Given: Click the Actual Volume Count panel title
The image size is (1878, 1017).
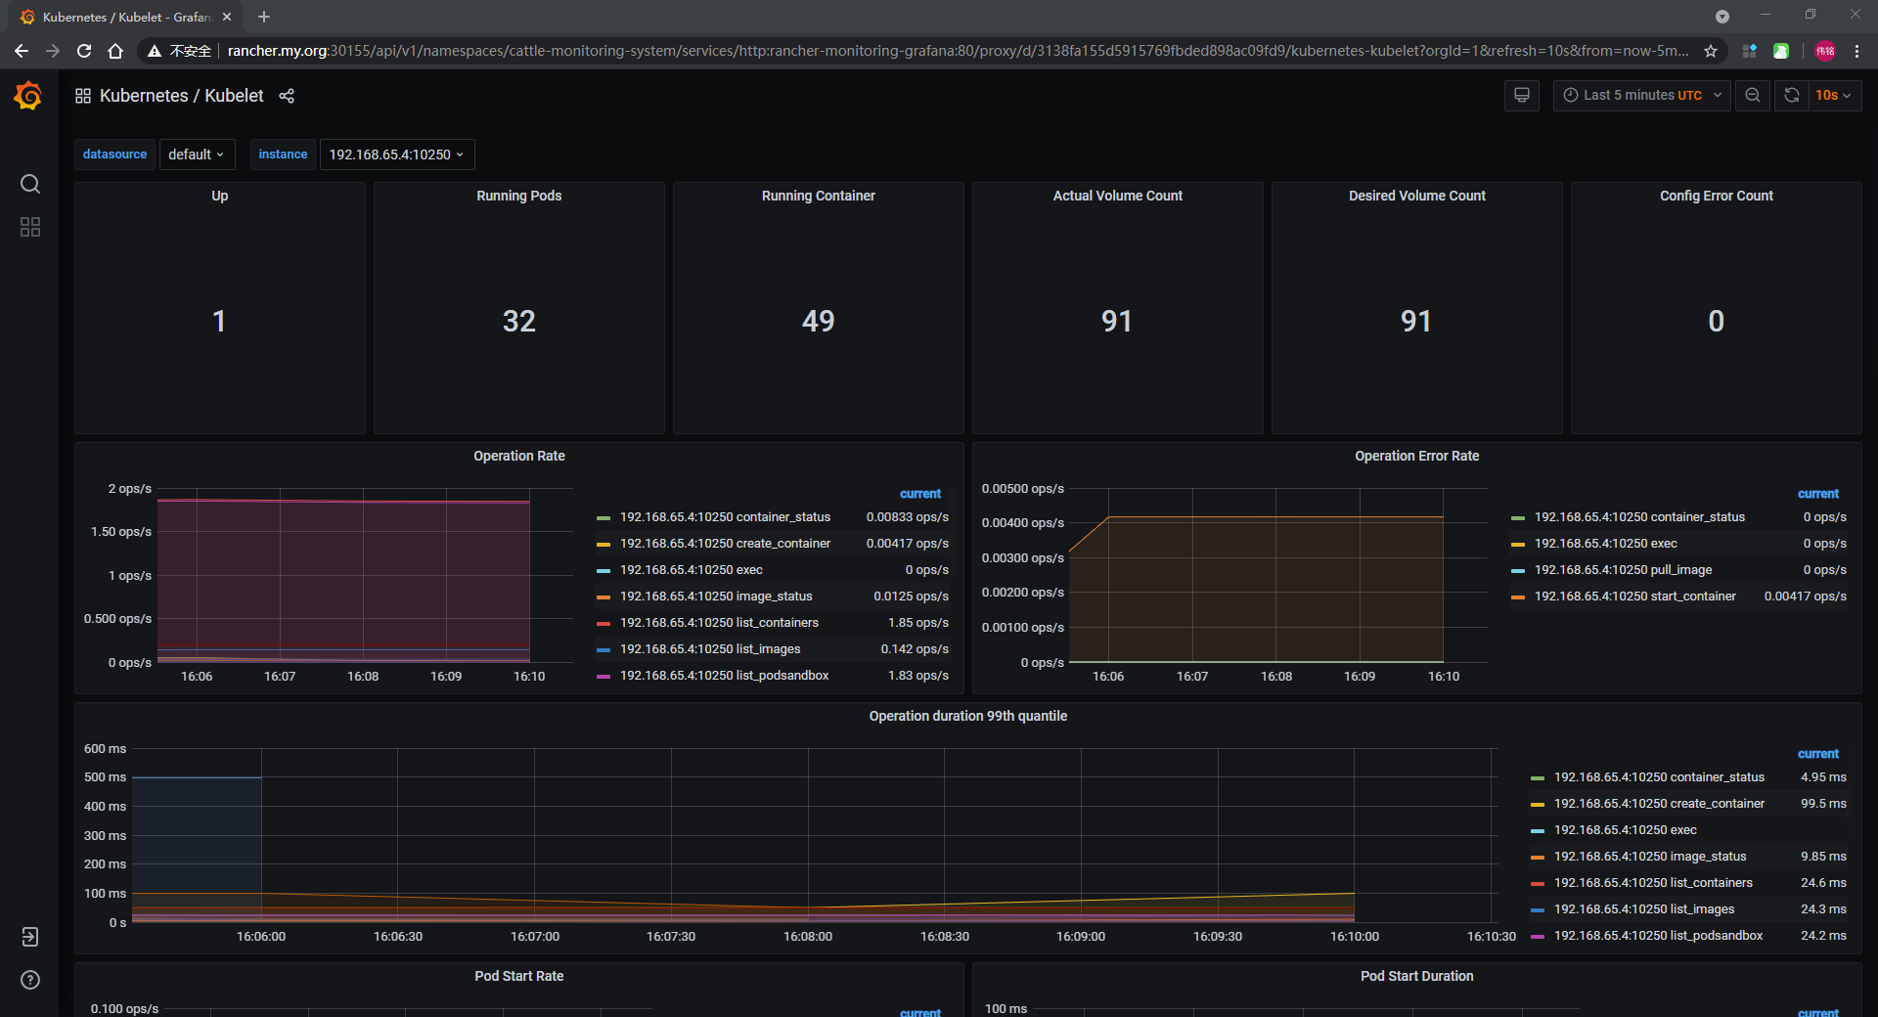Looking at the screenshot, I should click(1118, 196).
